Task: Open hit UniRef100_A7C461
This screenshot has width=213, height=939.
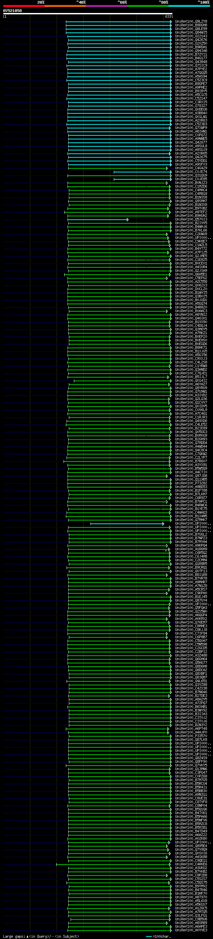Action: click(x=191, y=414)
